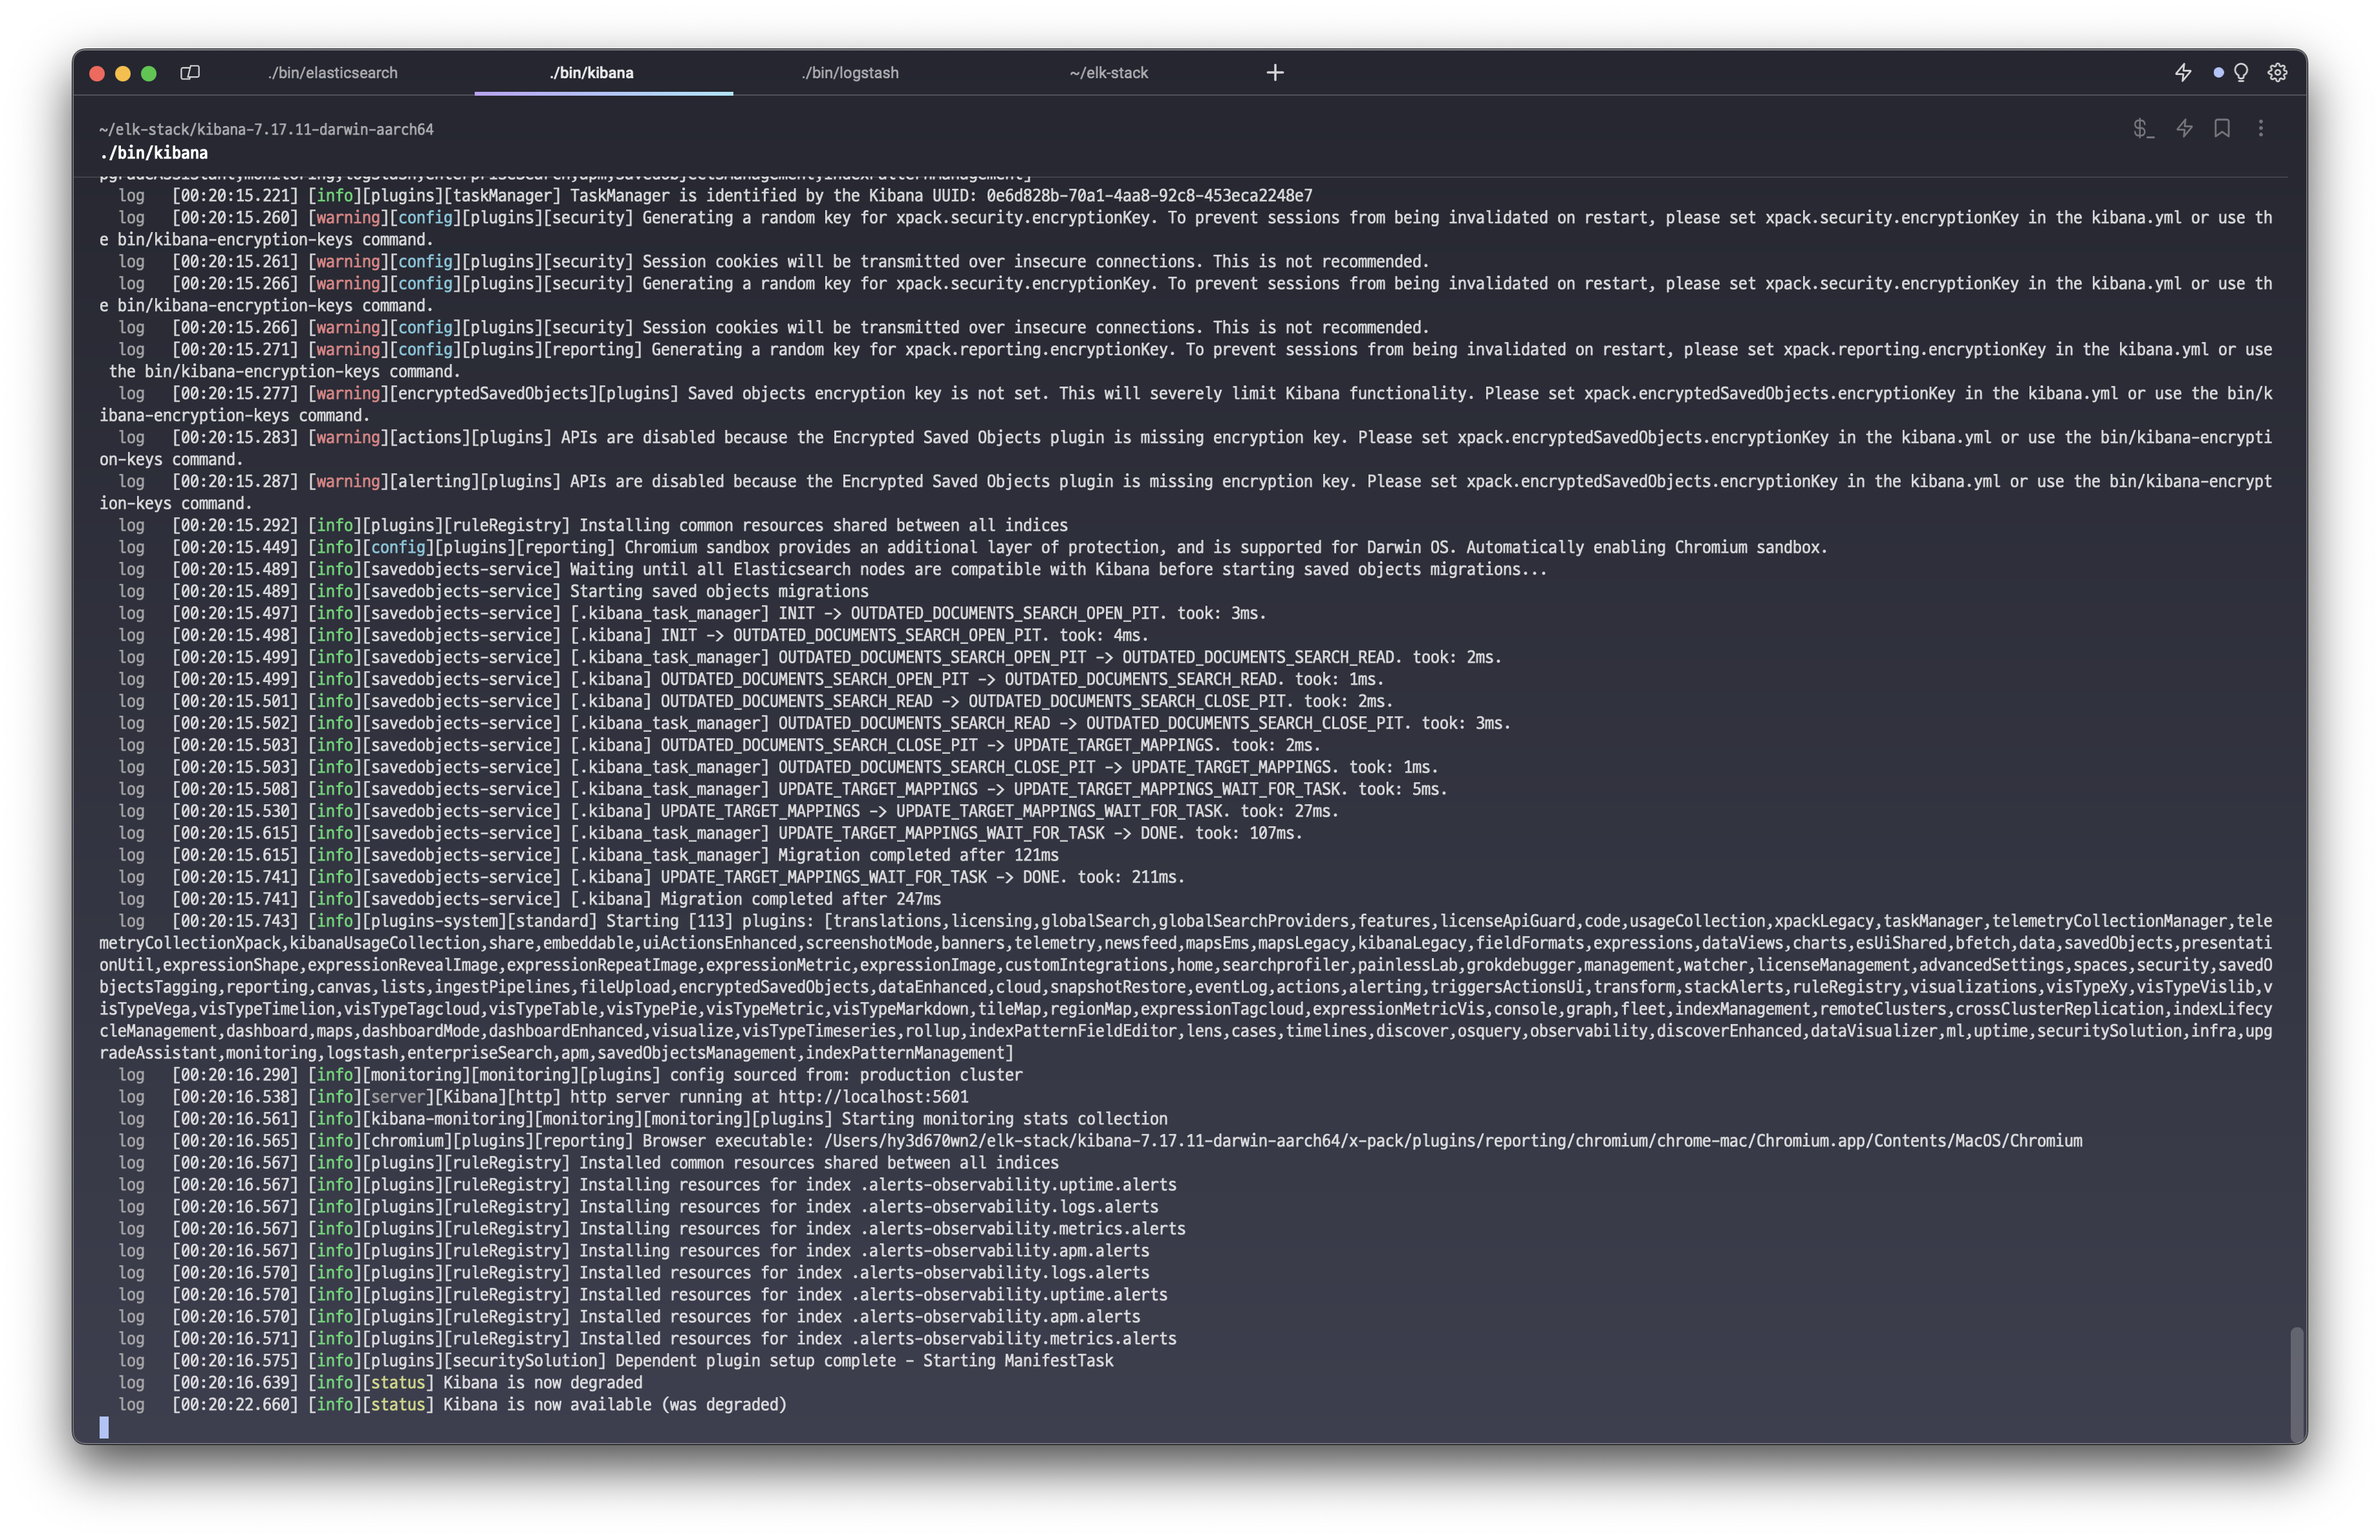Add a new tab with plus button
Image resolution: width=2380 pixels, height=1540 pixels.
coord(1274,72)
